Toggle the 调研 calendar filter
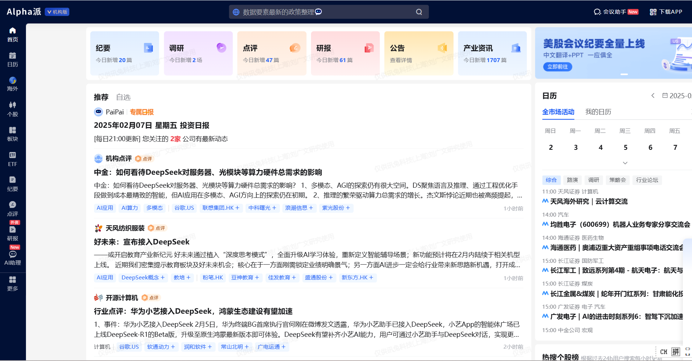Screen dimensions: 692x361 click(x=594, y=180)
